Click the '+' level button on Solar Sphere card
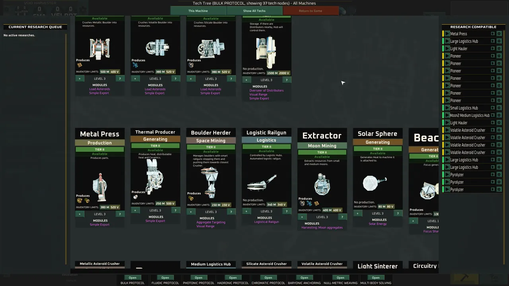509x286 pixels. [358, 213]
